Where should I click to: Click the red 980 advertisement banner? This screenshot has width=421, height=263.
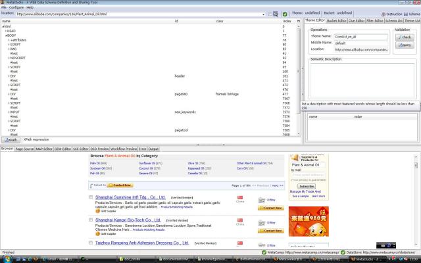309,222
